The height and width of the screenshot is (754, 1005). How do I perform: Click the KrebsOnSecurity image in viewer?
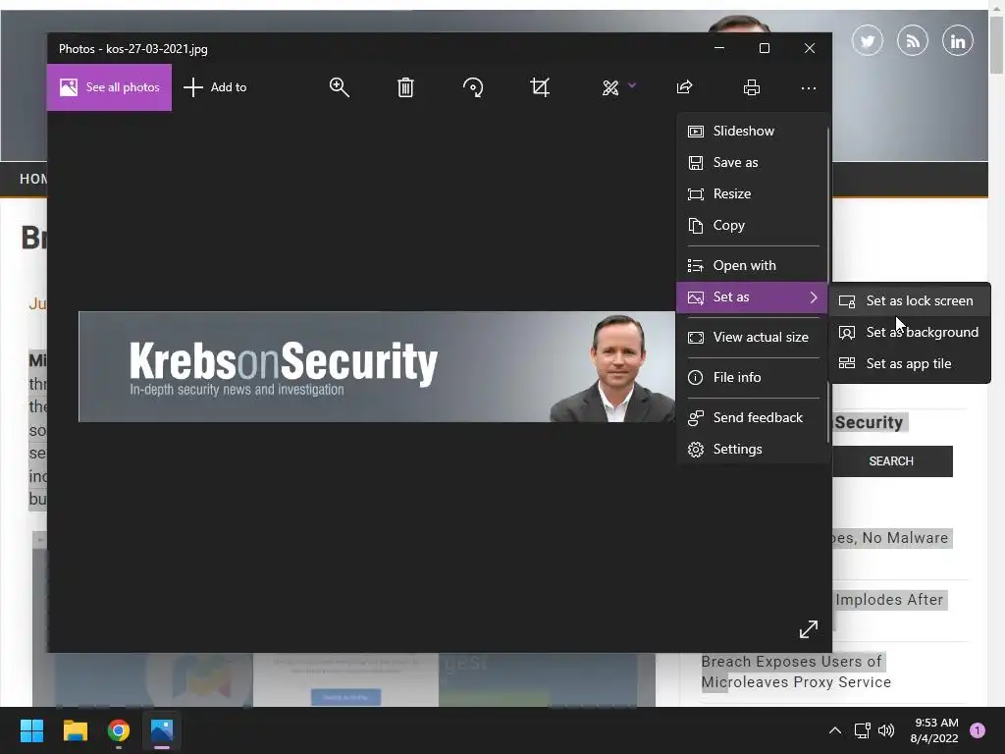[377, 367]
